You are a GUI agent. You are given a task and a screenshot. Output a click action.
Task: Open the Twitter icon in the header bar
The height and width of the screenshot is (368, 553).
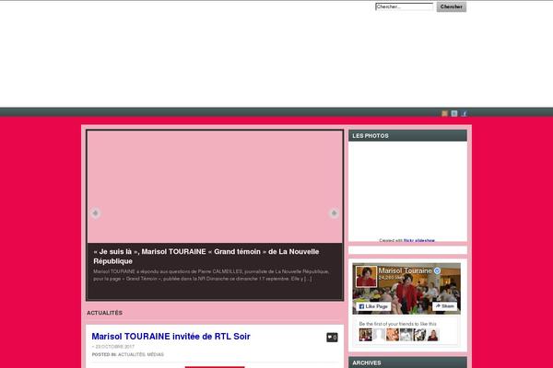pos(454,113)
